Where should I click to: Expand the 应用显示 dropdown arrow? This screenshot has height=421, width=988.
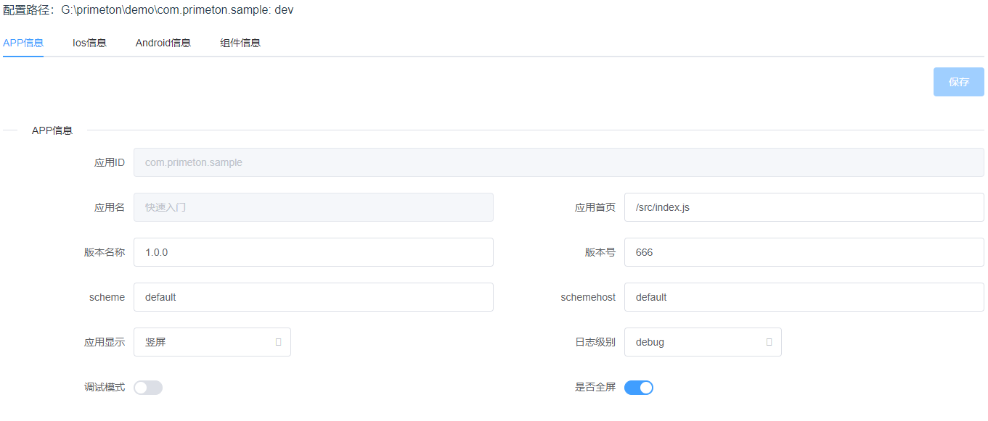pos(279,342)
